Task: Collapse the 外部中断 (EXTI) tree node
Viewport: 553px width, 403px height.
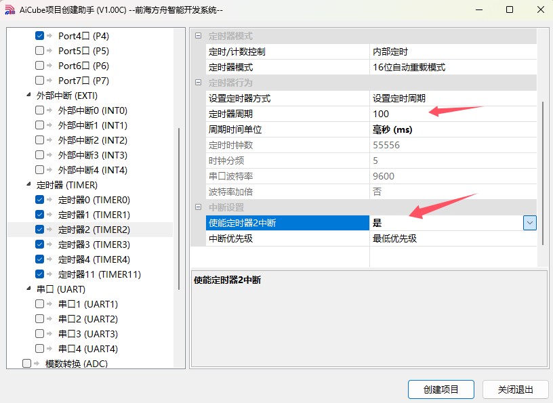Action: pos(28,95)
